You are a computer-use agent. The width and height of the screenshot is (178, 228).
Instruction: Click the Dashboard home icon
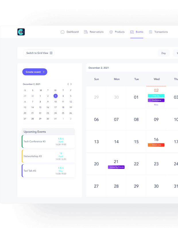click(x=63, y=32)
